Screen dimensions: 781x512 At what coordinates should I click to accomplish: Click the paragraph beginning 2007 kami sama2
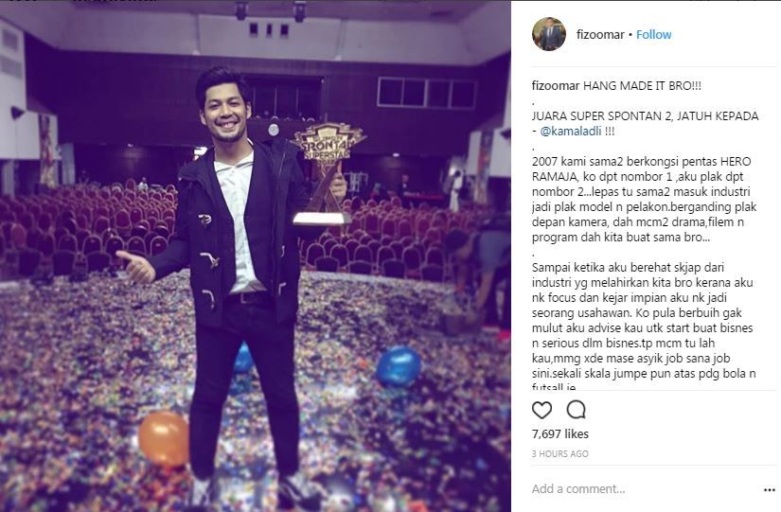644,200
